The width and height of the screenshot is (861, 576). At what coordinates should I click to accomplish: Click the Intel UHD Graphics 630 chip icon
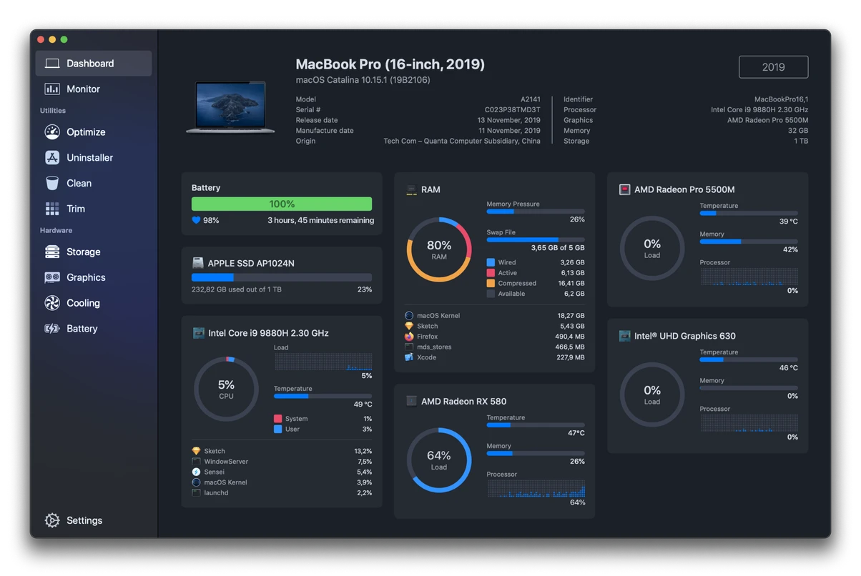pyautogui.click(x=624, y=337)
